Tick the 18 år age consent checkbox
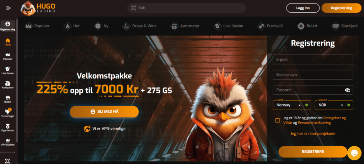This screenshot has height=164, width=364. (x=277, y=120)
